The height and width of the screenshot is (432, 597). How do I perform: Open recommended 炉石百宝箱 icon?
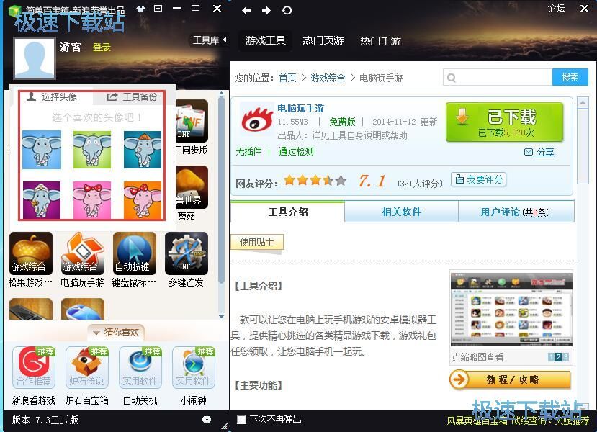(87, 367)
